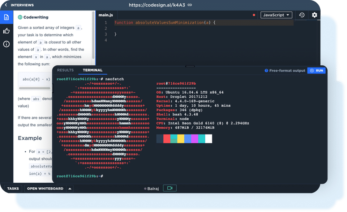The height and width of the screenshot is (212, 347).
Task: Open the info sidebar icon
Action: [7, 44]
